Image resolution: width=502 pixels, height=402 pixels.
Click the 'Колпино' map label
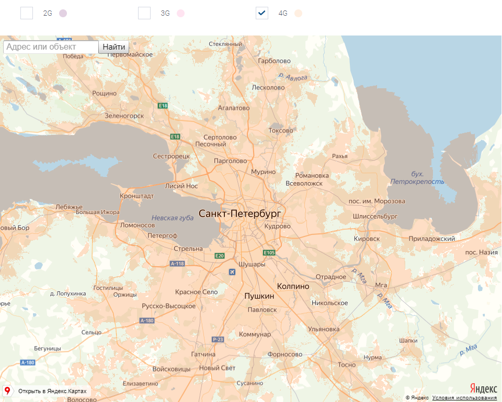293,286
